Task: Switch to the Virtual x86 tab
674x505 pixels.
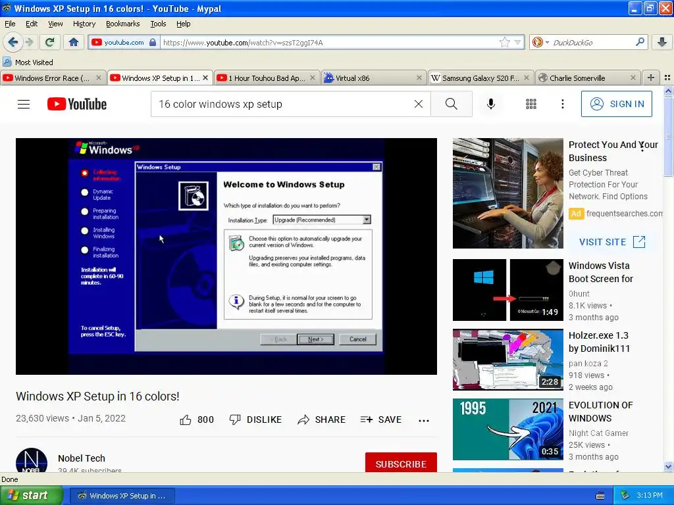Action: [x=373, y=78]
